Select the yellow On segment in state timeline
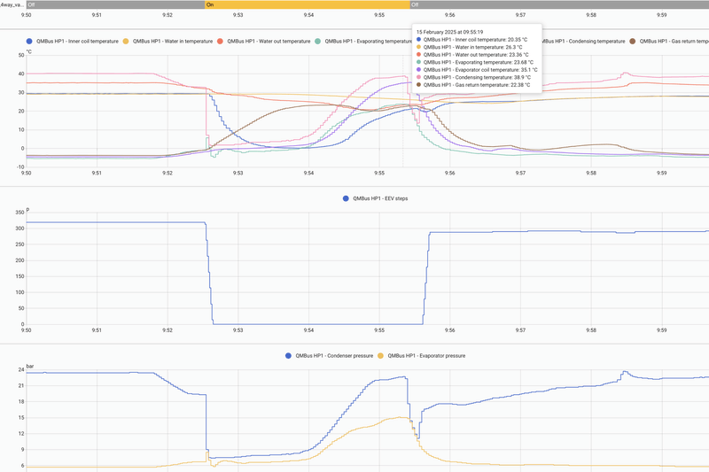Screen dimensions: 709x472 pyautogui.click(x=308, y=4)
